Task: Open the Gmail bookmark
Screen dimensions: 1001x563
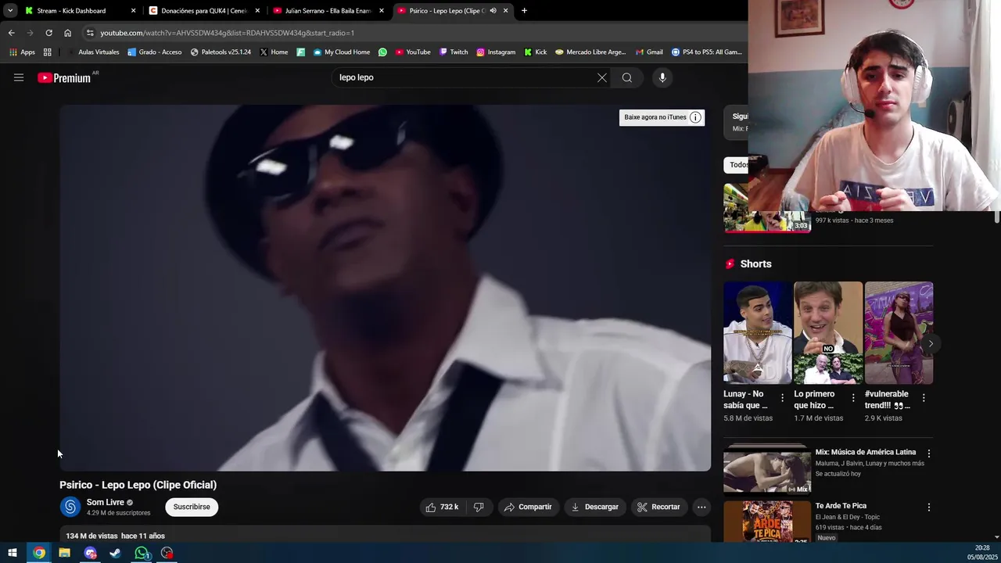Action: coord(649,52)
